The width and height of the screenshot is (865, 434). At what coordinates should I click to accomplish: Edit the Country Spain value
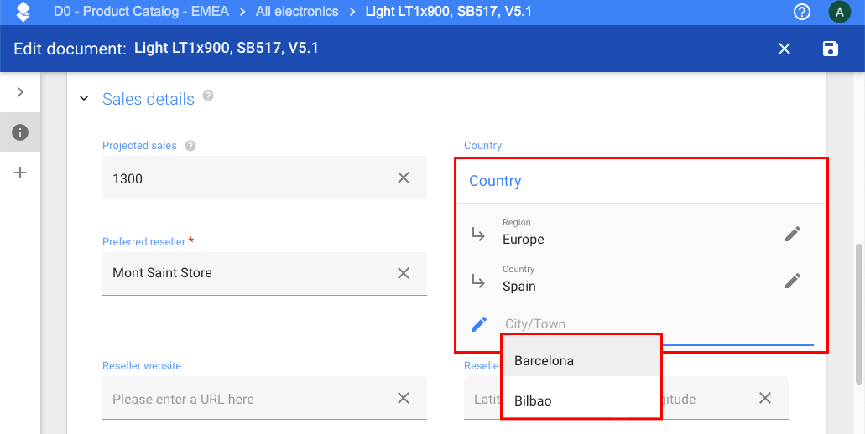coord(793,281)
